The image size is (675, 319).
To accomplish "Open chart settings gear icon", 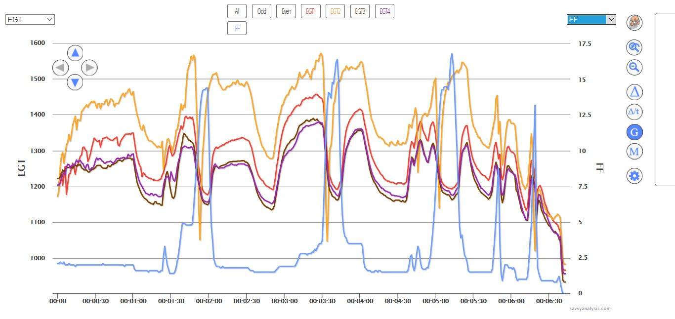I will [634, 176].
